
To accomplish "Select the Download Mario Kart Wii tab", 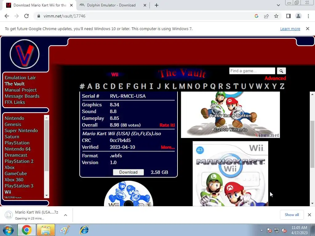I will (40, 5).
